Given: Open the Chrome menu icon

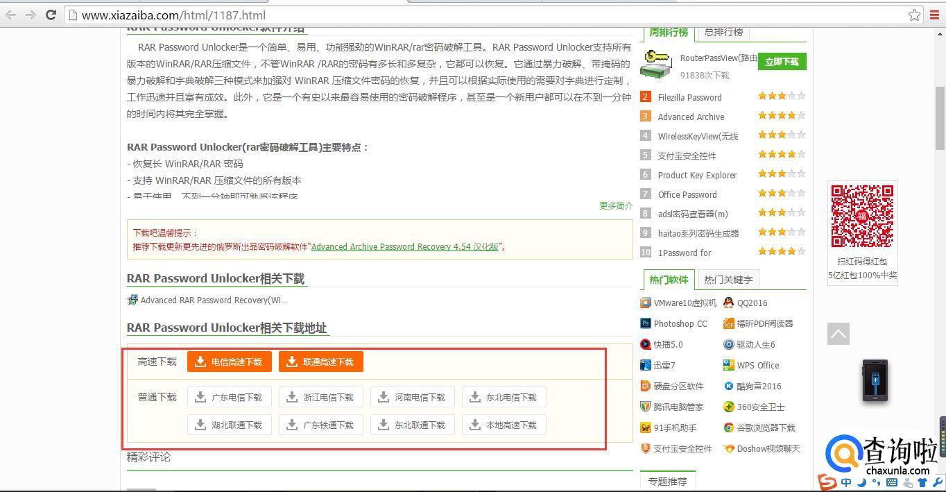Looking at the screenshot, I should pyautogui.click(x=935, y=15).
